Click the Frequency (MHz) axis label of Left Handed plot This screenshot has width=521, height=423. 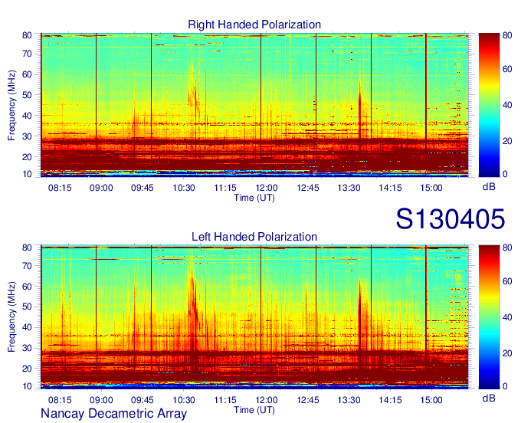coord(11,317)
